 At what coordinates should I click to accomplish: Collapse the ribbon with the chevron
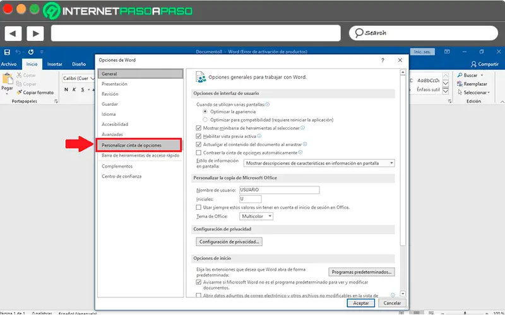coord(502,101)
